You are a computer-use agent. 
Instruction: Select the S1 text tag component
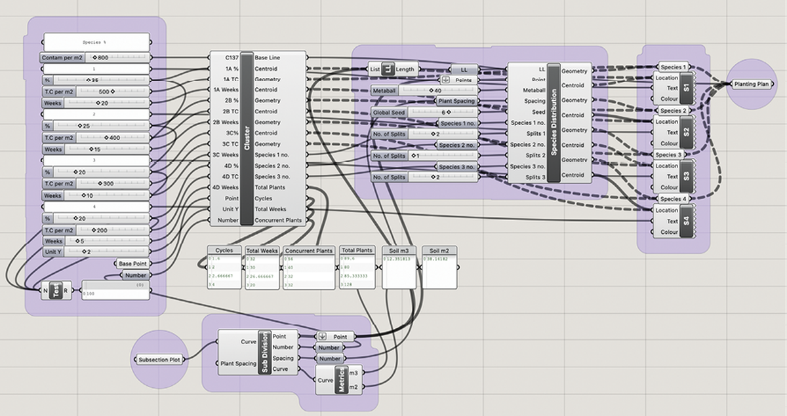(x=686, y=88)
